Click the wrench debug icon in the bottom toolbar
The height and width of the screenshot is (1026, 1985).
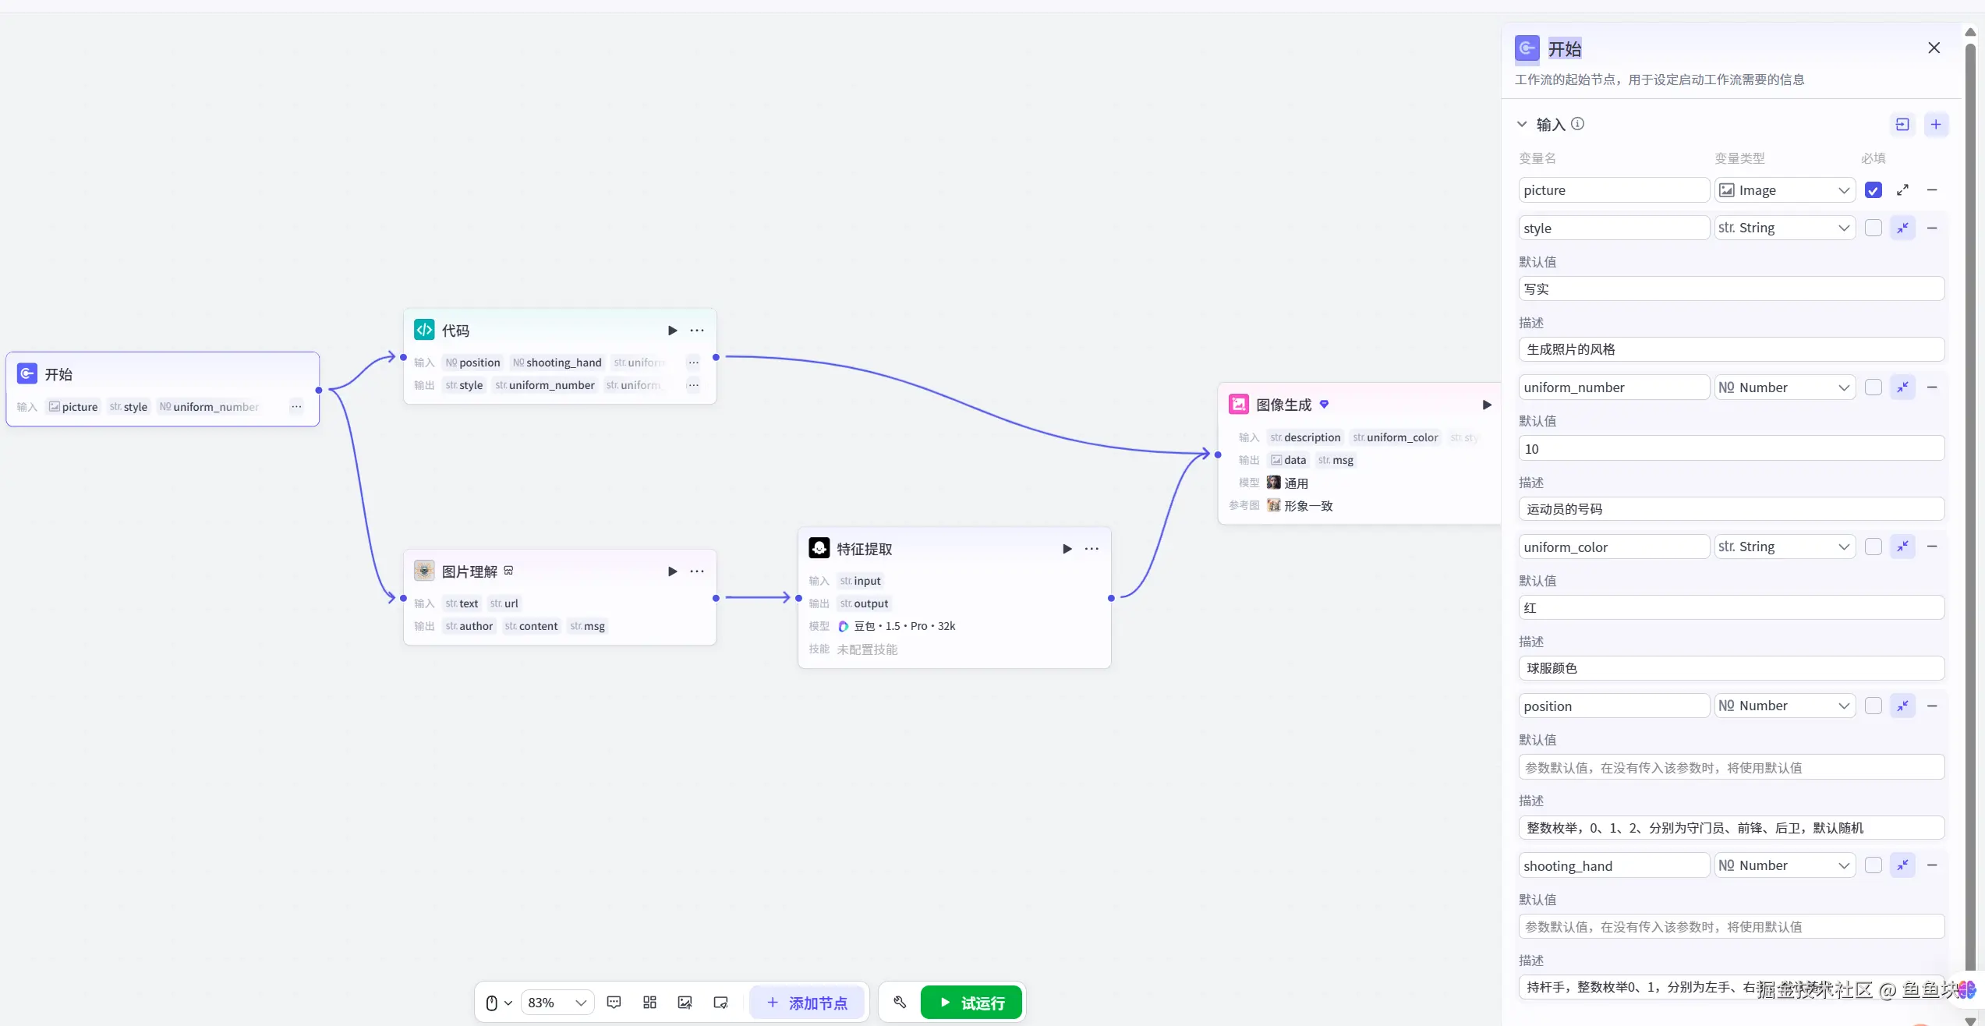click(900, 1003)
